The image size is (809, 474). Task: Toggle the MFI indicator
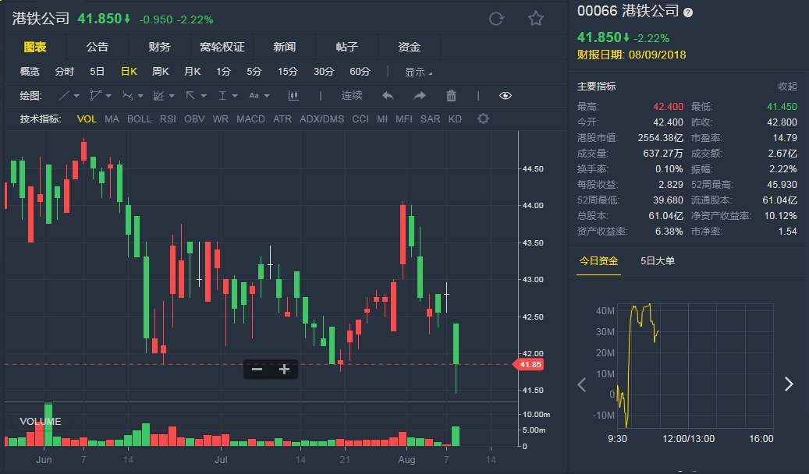(404, 119)
